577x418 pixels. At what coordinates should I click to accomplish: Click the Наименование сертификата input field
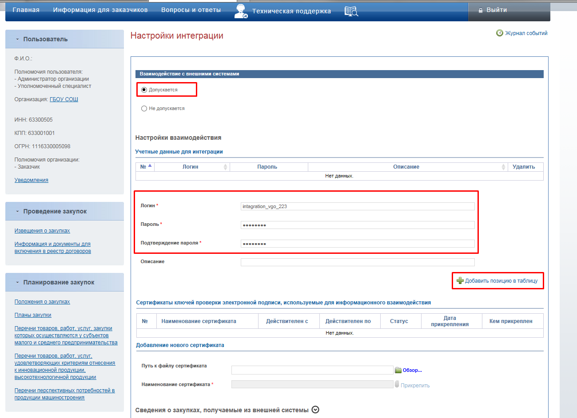point(312,384)
